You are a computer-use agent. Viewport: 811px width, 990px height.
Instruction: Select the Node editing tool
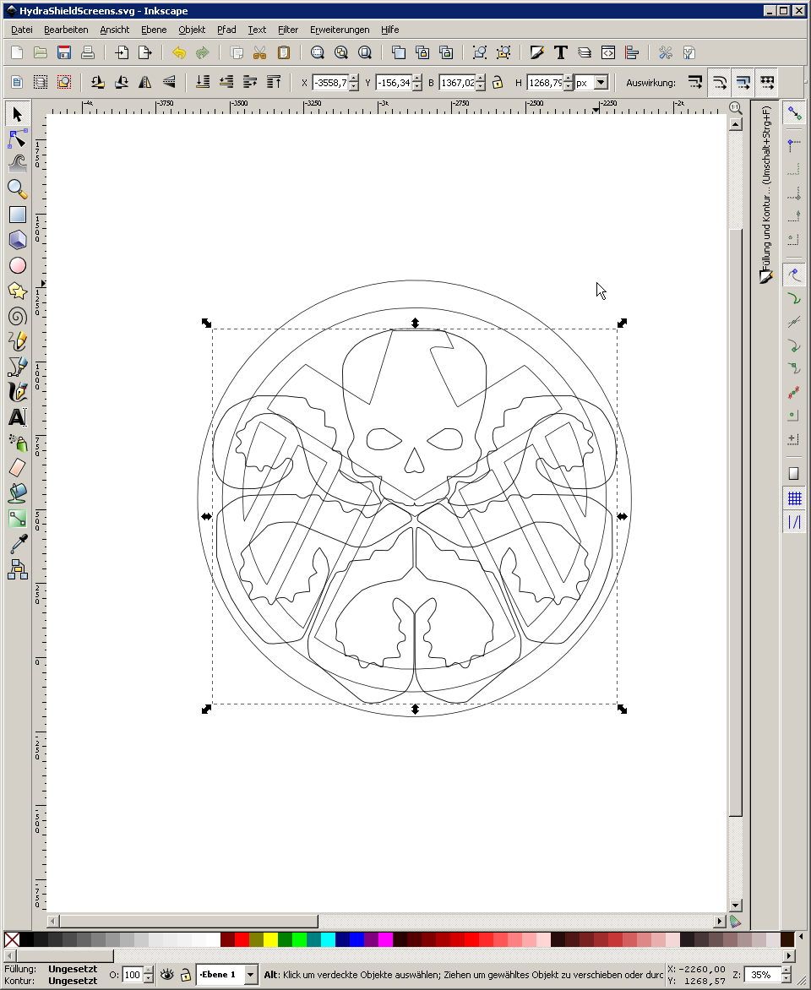(17, 139)
